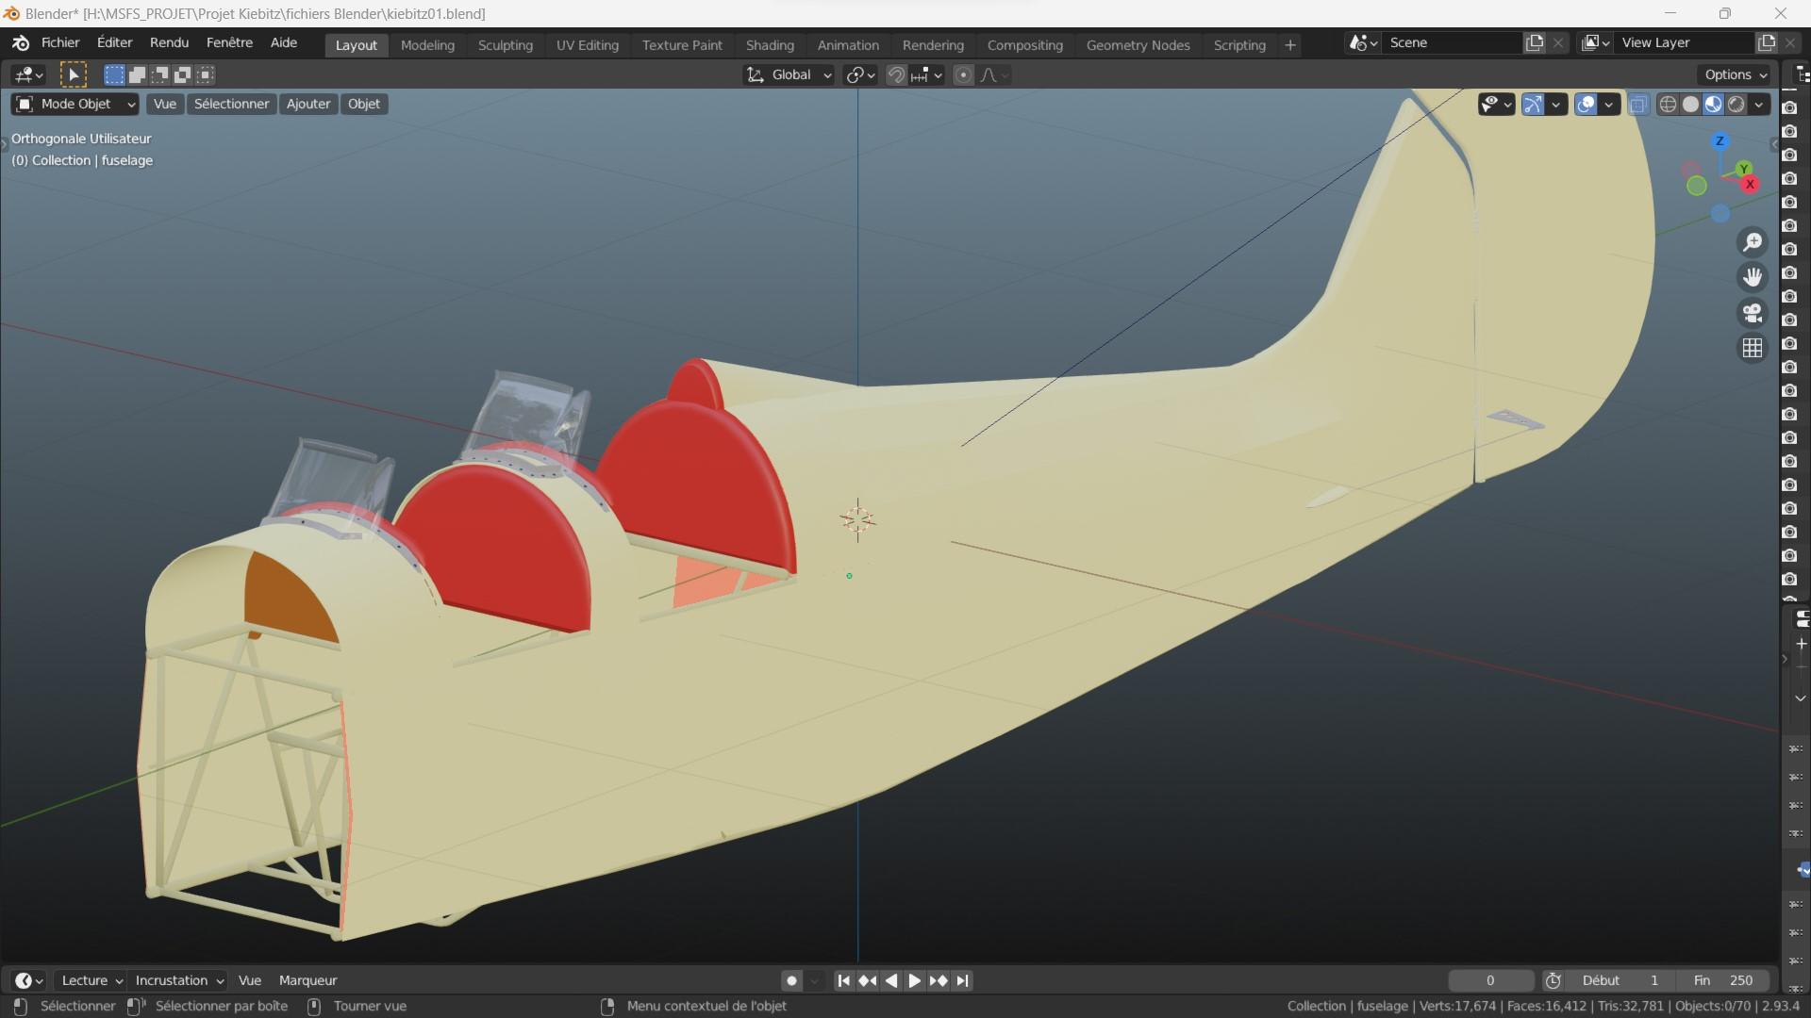
Task: Click new view layer copy icon
Action: (1766, 42)
